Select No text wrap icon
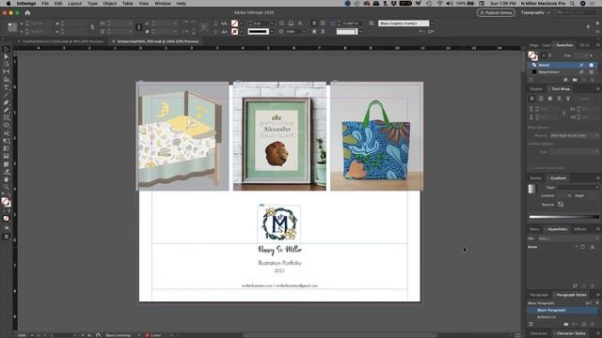This screenshot has width=602, height=338. click(531, 99)
